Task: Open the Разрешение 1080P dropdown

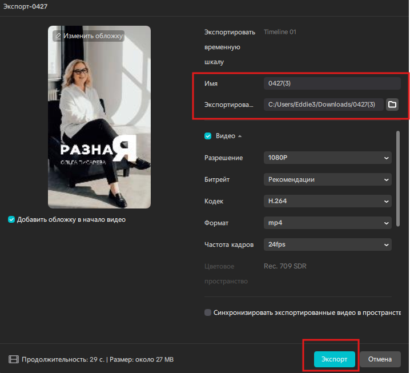Action: point(328,158)
